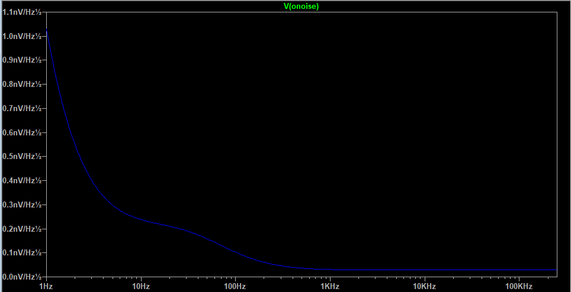The image size is (571, 292).
Task: Click the 0.9nV/Hz½ axis label
Action: (22, 60)
